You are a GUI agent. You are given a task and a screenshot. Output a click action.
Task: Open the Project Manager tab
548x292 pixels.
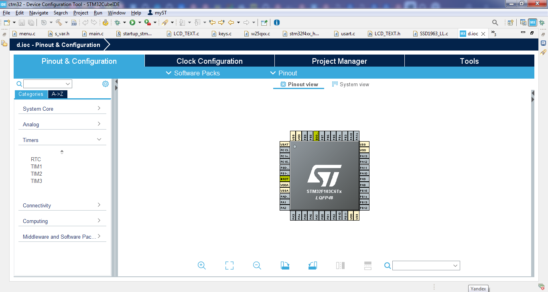coord(339,61)
